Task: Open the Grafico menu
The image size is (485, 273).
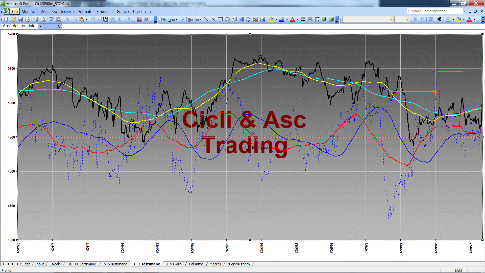Action: coord(123,11)
